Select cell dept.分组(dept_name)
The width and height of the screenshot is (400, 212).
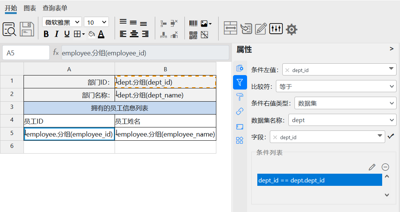pyautogui.click(x=165, y=95)
